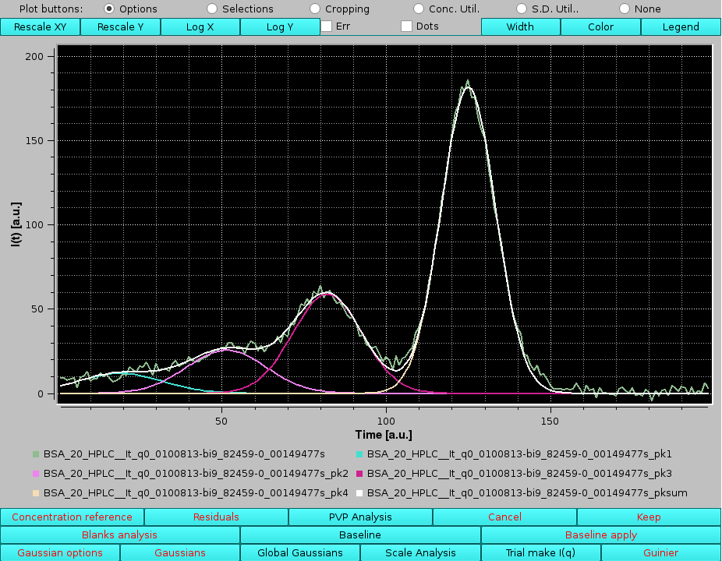
Task: Select the S.D. Util. plot mode
Action: (x=520, y=9)
